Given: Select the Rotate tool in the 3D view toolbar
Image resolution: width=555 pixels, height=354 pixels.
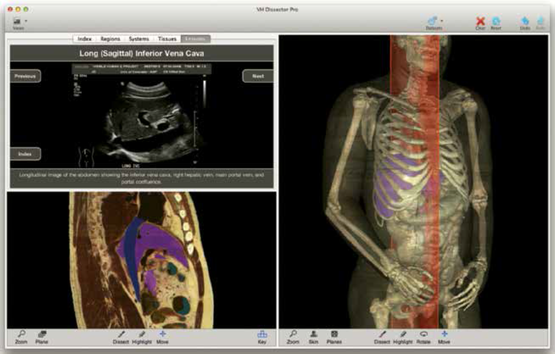Looking at the screenshot, I should tap(423, 337).
